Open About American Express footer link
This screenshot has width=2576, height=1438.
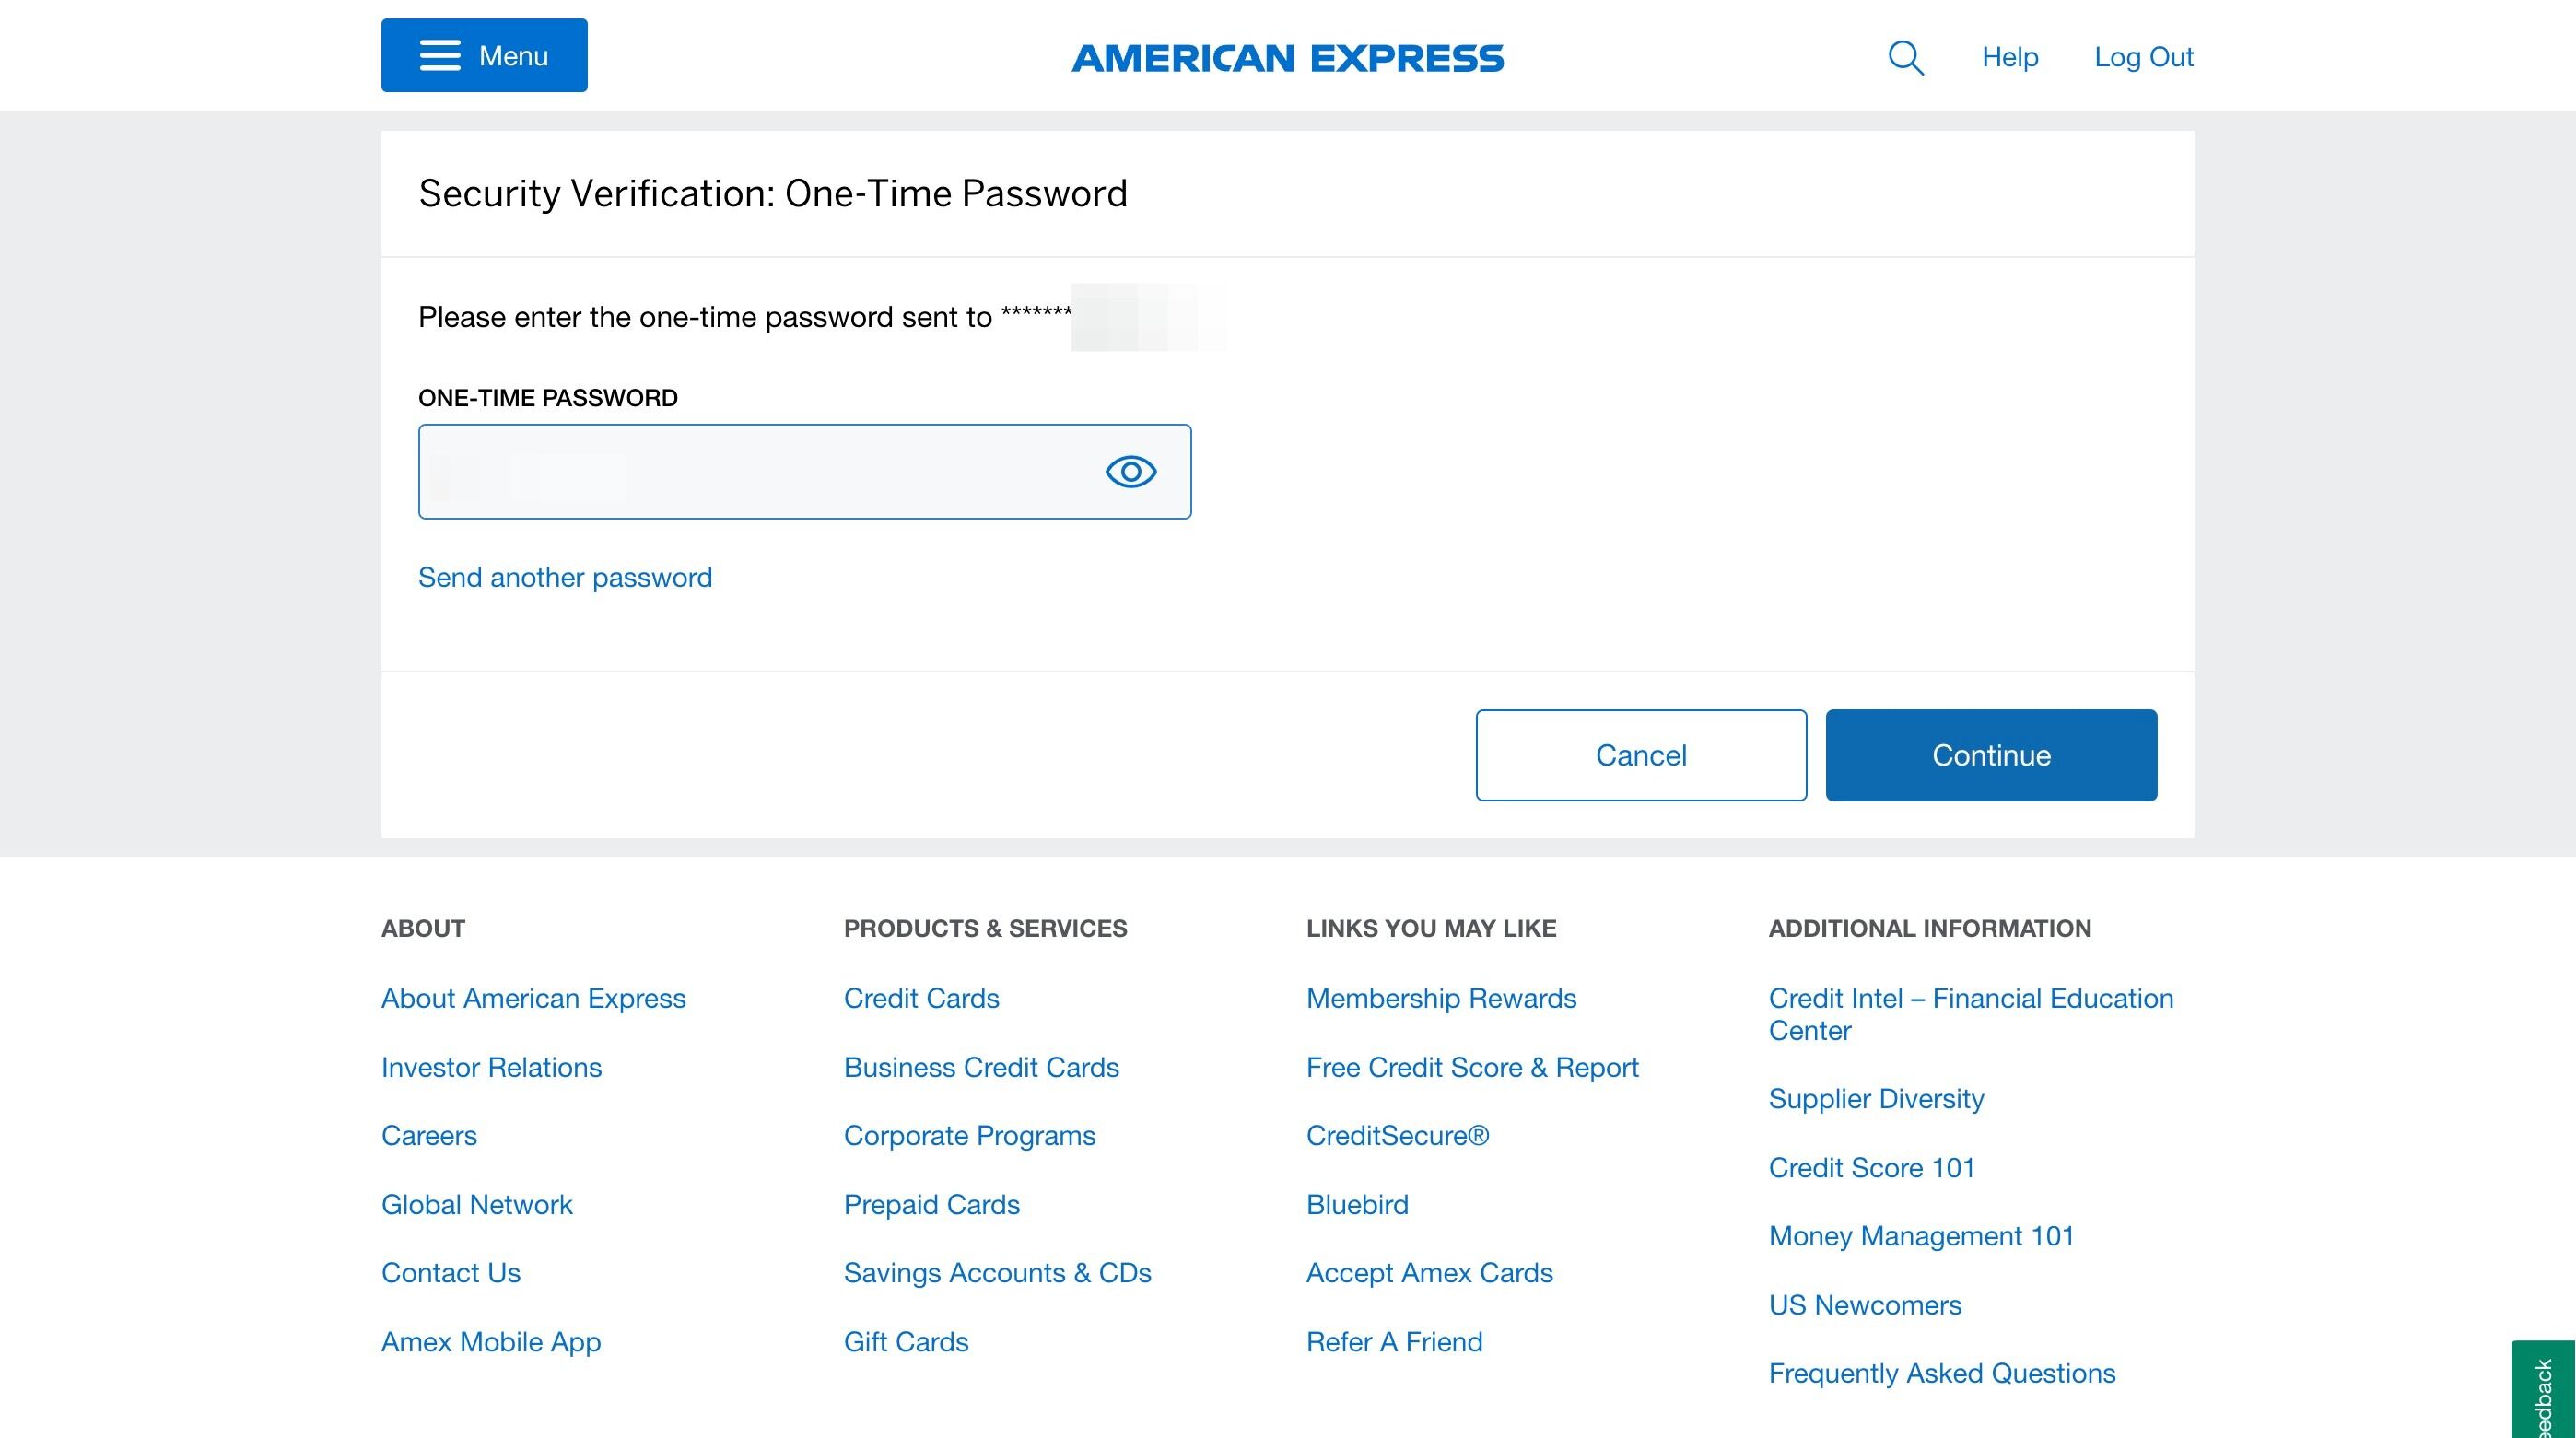(533, 998)
